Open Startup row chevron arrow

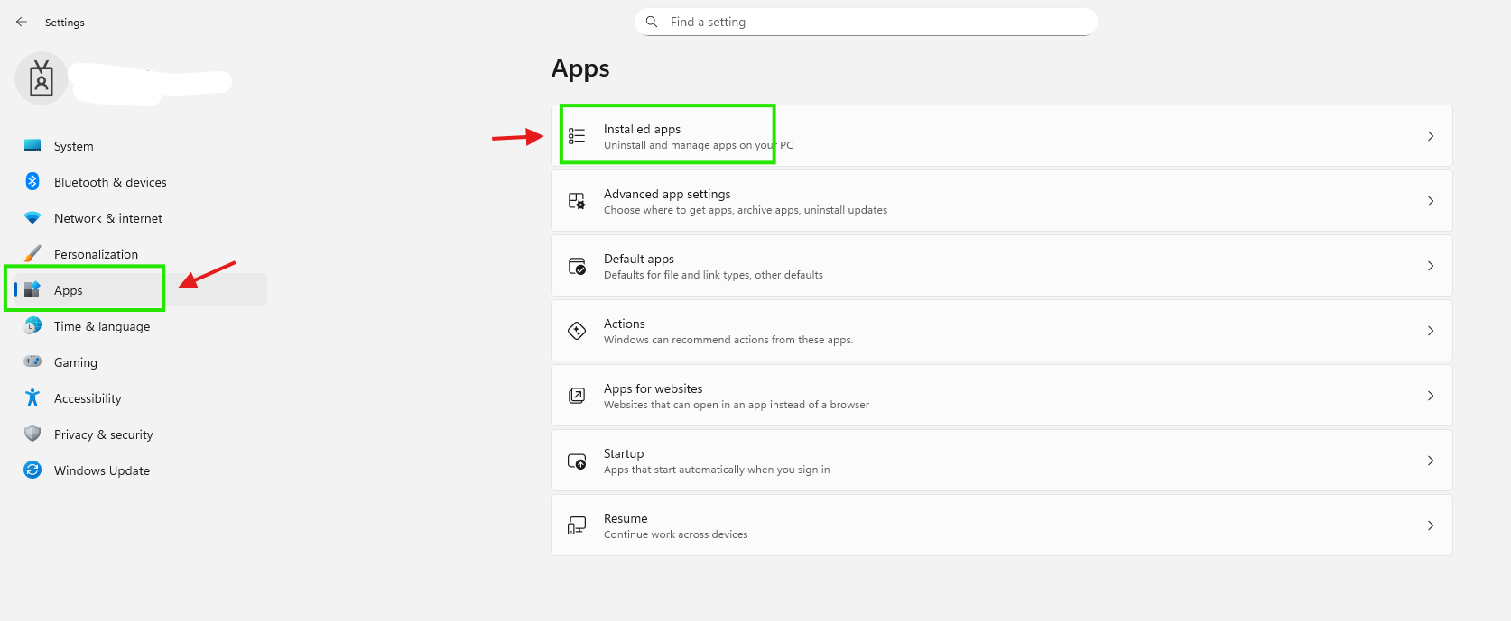coord(1431,461)
